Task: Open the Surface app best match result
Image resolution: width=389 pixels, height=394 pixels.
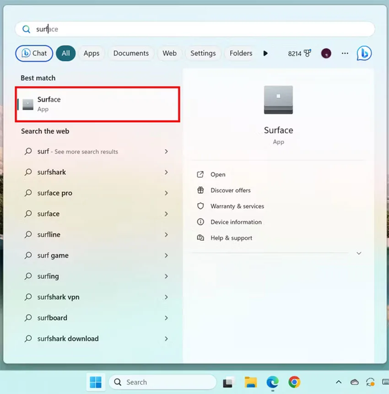Action: (97, 104)
